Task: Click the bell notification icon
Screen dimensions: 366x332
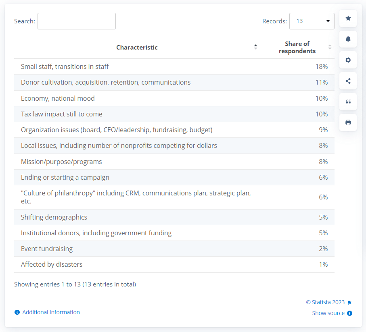Action: click(348, 39)
